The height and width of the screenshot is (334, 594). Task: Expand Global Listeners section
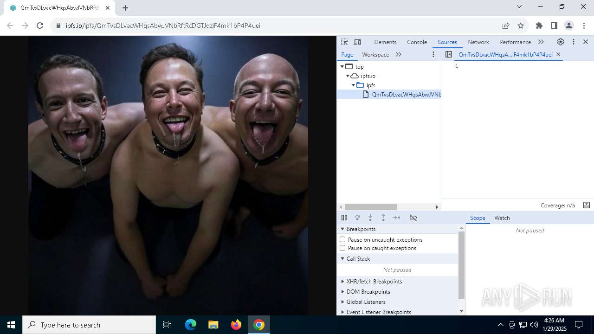(342, 302)
